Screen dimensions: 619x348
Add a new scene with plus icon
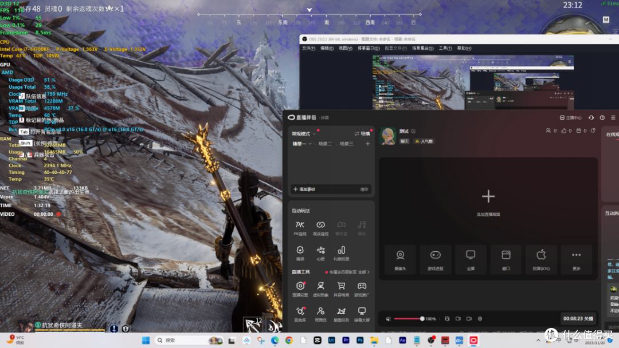click(x=367, y=144)
